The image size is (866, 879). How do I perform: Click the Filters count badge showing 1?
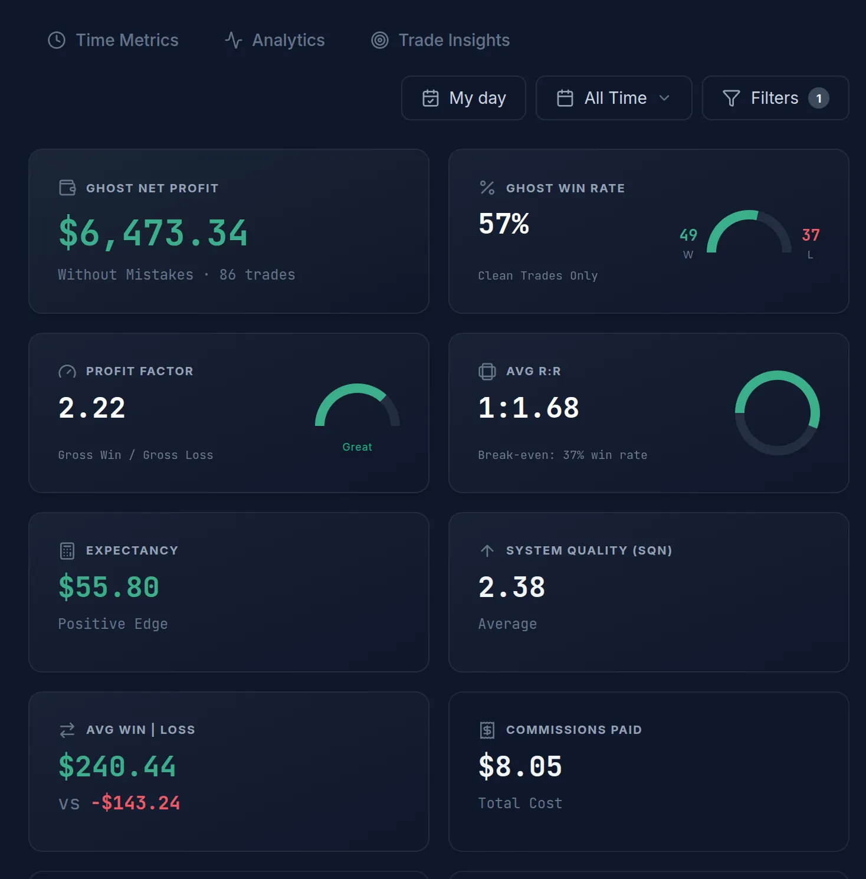tap(819, 98)
